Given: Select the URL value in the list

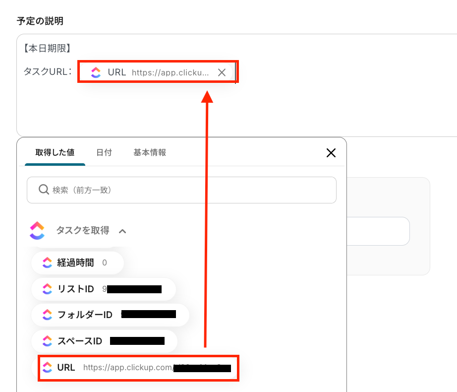Looking at the screenshot, I should pos(66,368).
